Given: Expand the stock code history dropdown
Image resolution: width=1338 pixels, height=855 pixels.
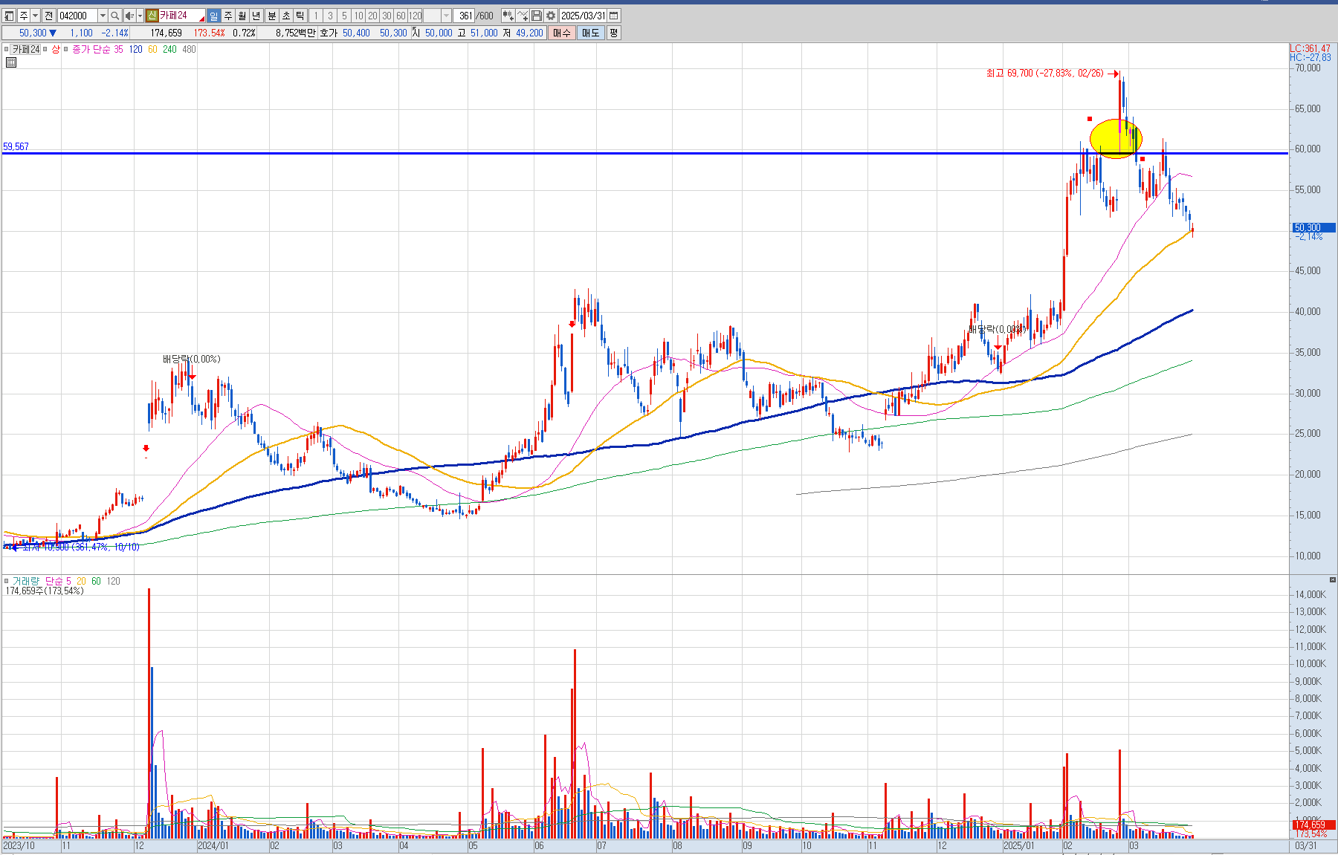Looking at the screenshot, I should (103, 16).
